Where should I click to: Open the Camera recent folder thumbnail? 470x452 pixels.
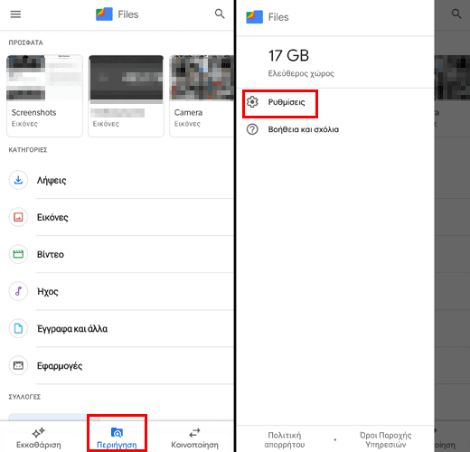(202, 96)
